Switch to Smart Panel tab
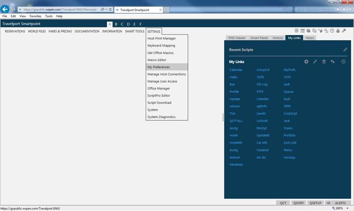This screenshot has height=211, width=354. click(x=259, y=38)
